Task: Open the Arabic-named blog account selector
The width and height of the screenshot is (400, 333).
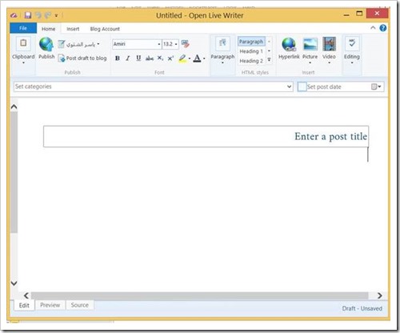Action: tap(79, 44)
